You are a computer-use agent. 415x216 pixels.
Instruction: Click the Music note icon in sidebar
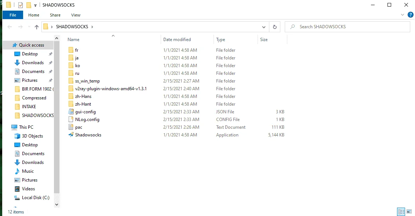point(17,171)
